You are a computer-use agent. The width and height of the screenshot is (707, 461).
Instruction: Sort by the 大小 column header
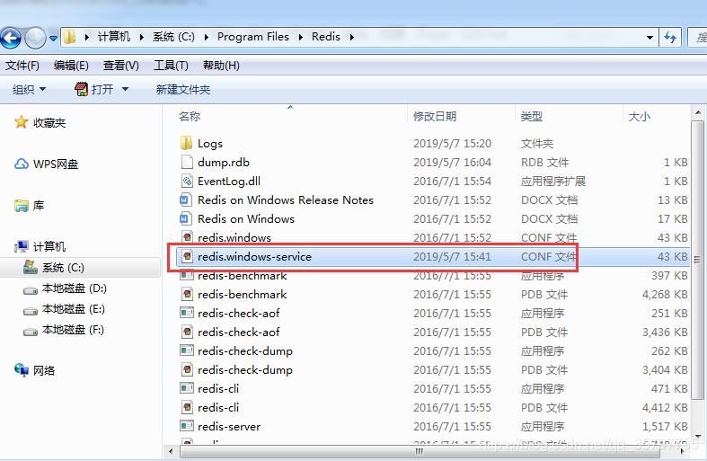coord(640,117)
